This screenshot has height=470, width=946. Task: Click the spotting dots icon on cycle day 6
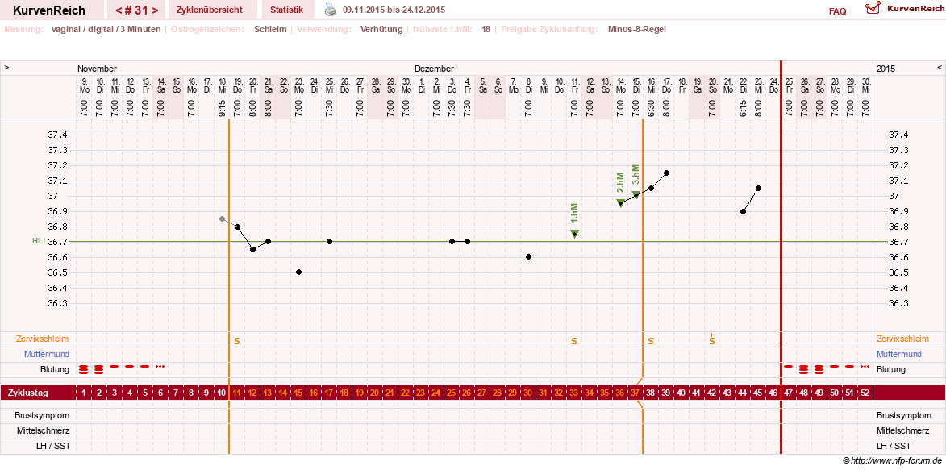pos(160,366)
